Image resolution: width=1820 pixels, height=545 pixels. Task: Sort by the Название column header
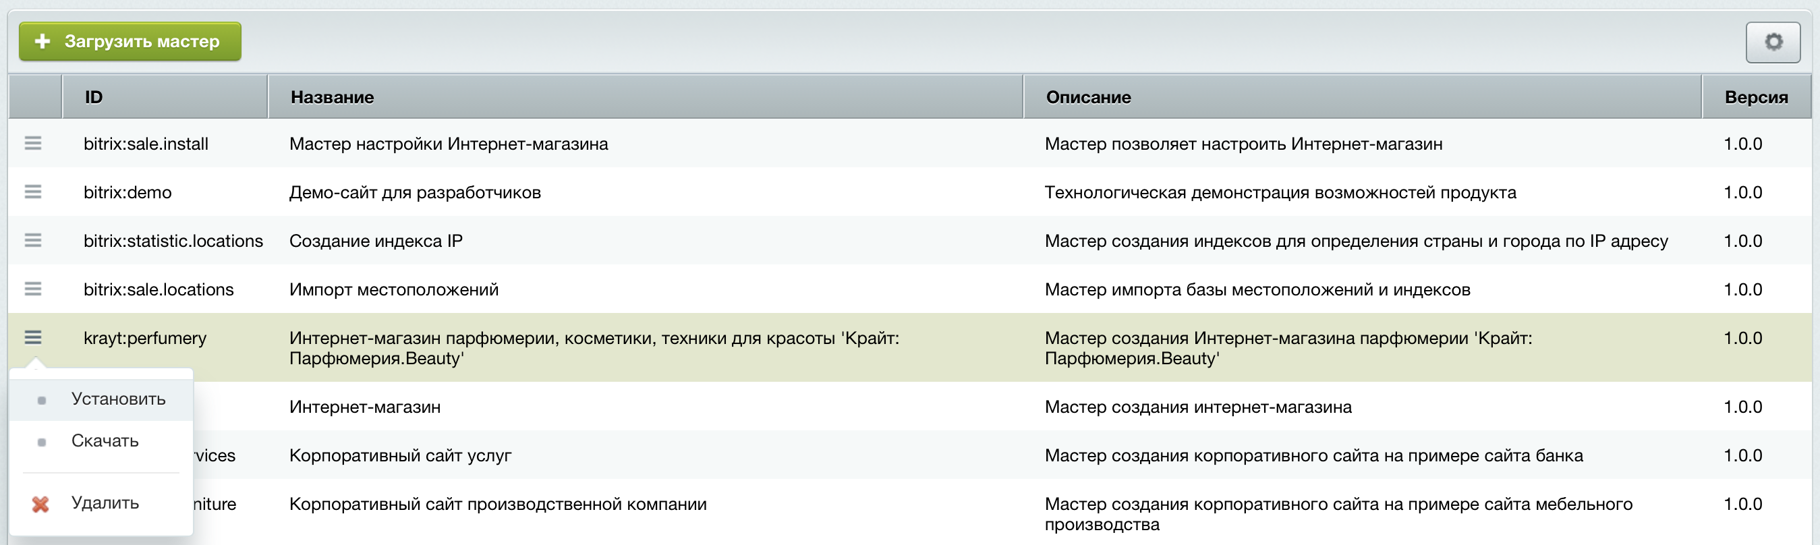(x=645, y=97)
